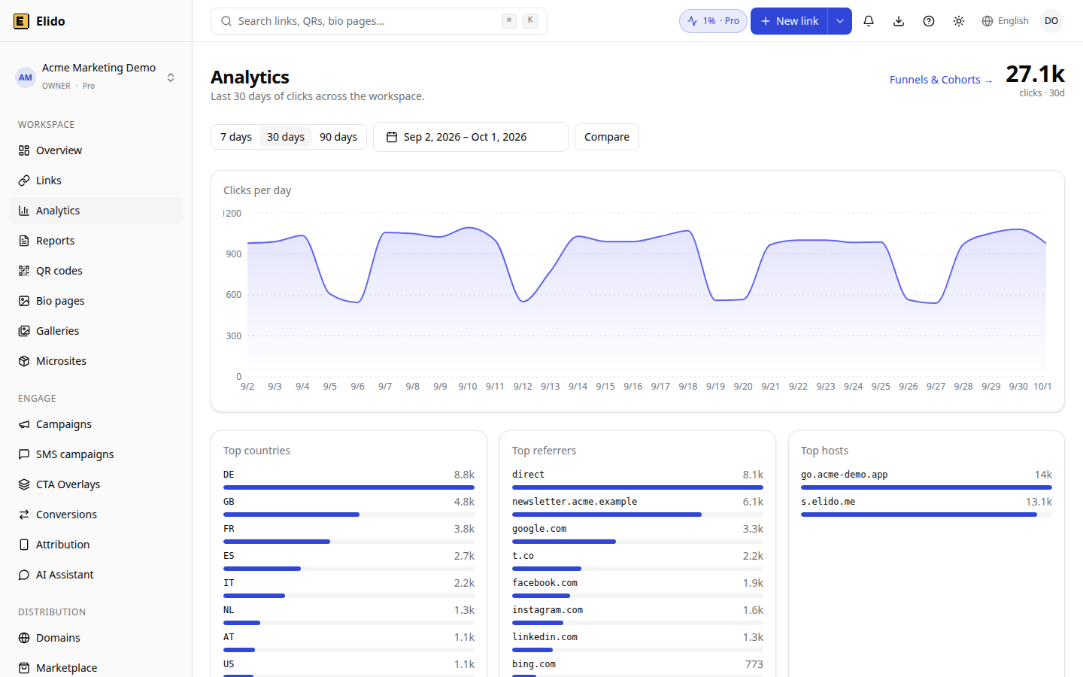Click the Links chain icon
The width and height of the screenshot is (1083, 677).
[x=24, y=181]
